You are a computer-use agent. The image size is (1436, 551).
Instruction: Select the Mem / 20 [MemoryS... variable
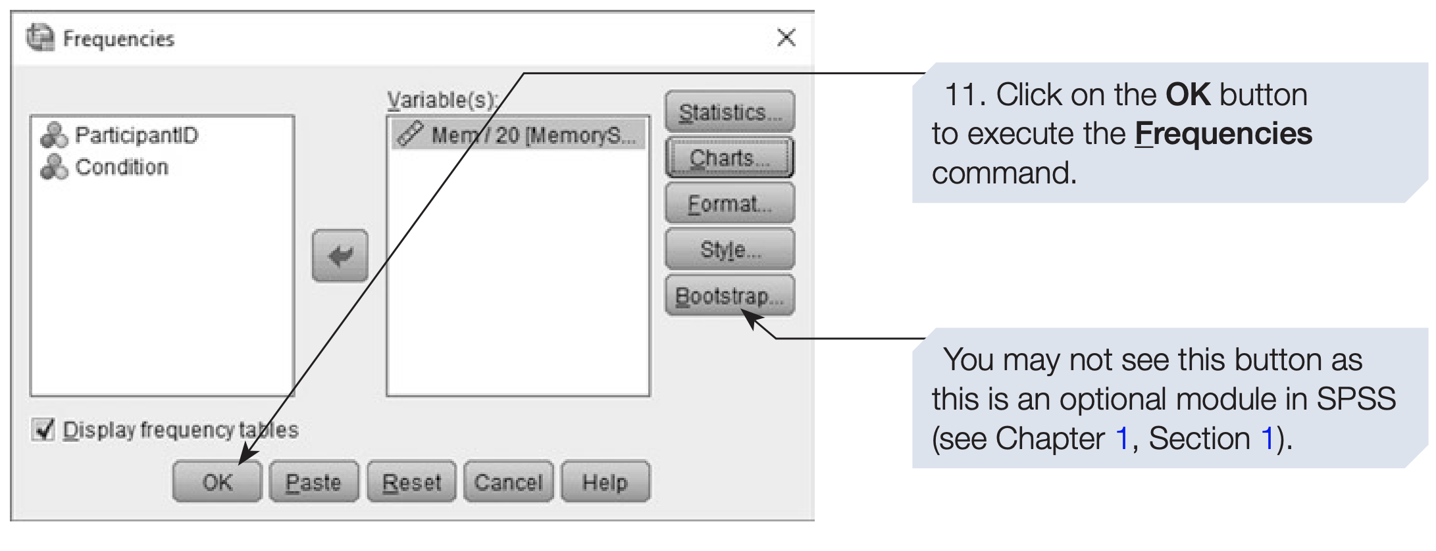click(x=533, y=135)
